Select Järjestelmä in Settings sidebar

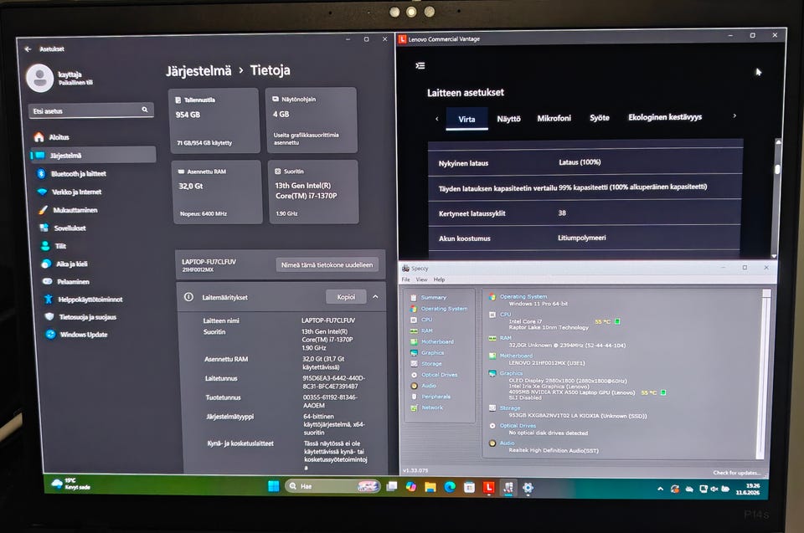coord(93,156)
